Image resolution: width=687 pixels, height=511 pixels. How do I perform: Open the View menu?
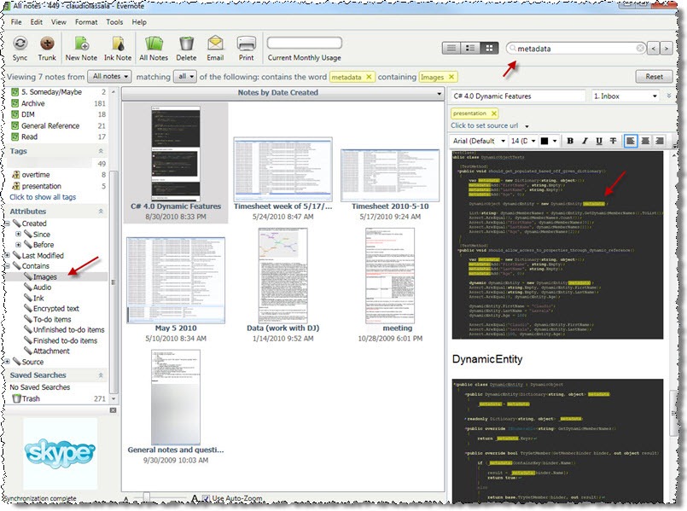click(58, 22)
